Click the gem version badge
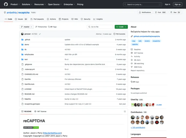This screenshot has height=138, width=186. click(31, 127)
